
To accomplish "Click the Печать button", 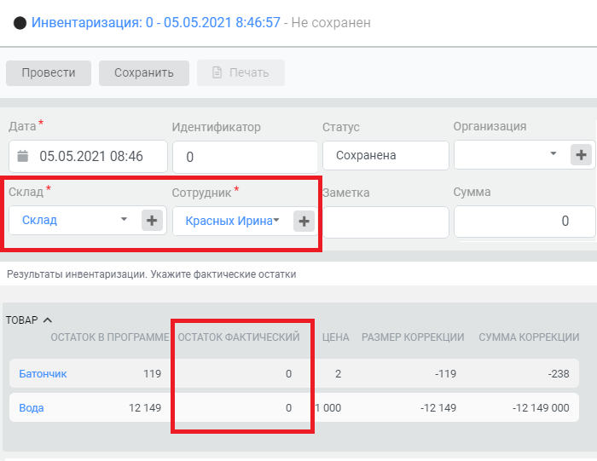I will coord(241,72).
